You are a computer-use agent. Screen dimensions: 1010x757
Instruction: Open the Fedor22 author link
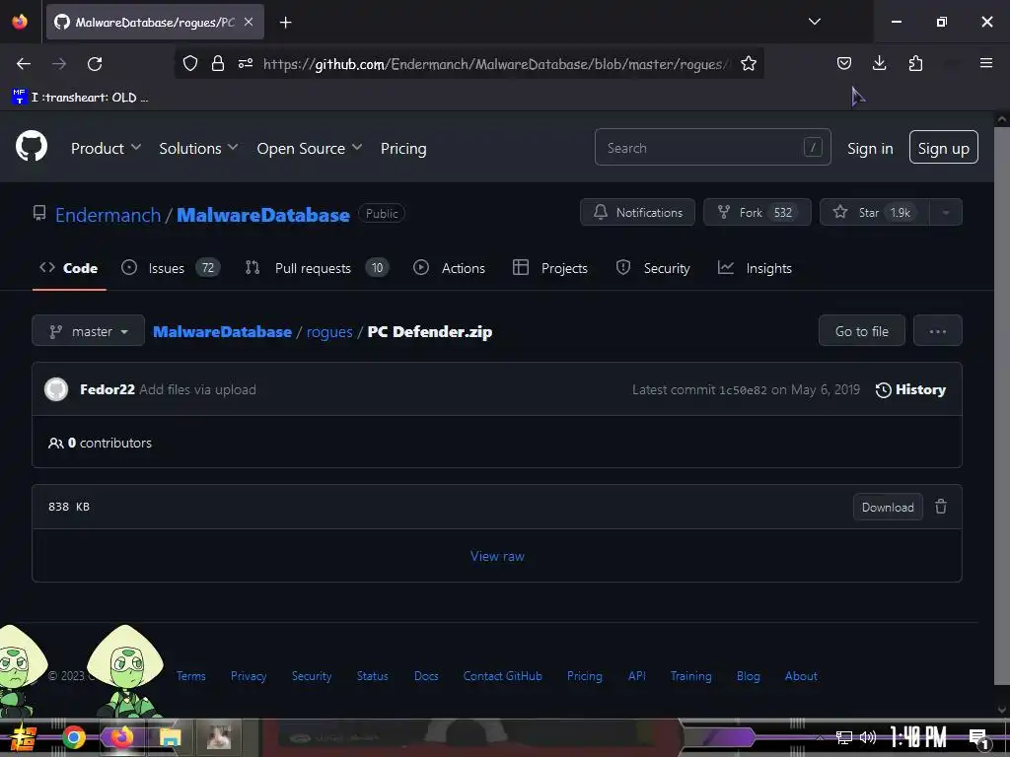click(107, 389)
